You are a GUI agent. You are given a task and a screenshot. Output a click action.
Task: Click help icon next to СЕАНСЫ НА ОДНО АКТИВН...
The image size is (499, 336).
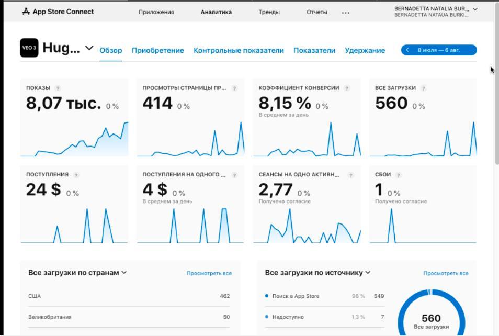coord(350,175)
